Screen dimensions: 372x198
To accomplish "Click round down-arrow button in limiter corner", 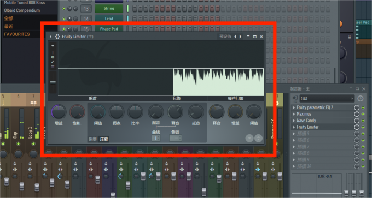I will pyautogui.click(x=249, y=138).
